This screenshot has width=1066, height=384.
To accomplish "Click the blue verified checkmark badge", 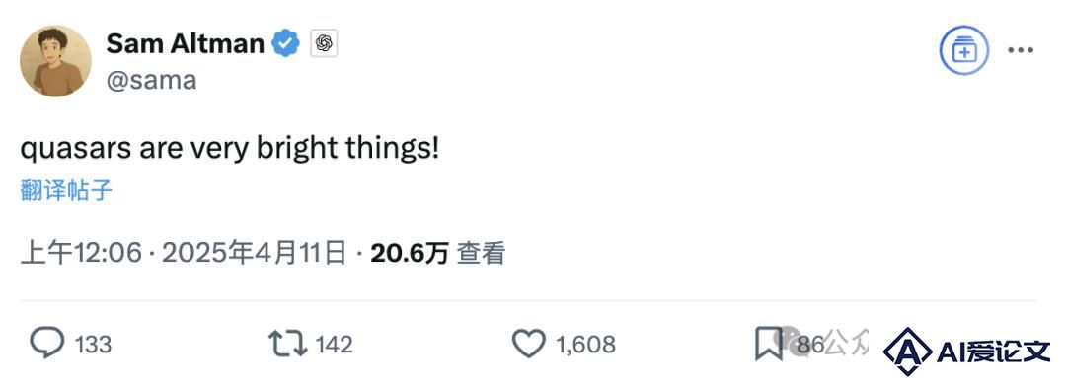I will click(x=285, y=44).
